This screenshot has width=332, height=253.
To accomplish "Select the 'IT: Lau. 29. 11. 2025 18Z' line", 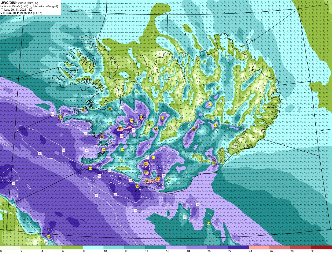I will click(16, 10).
